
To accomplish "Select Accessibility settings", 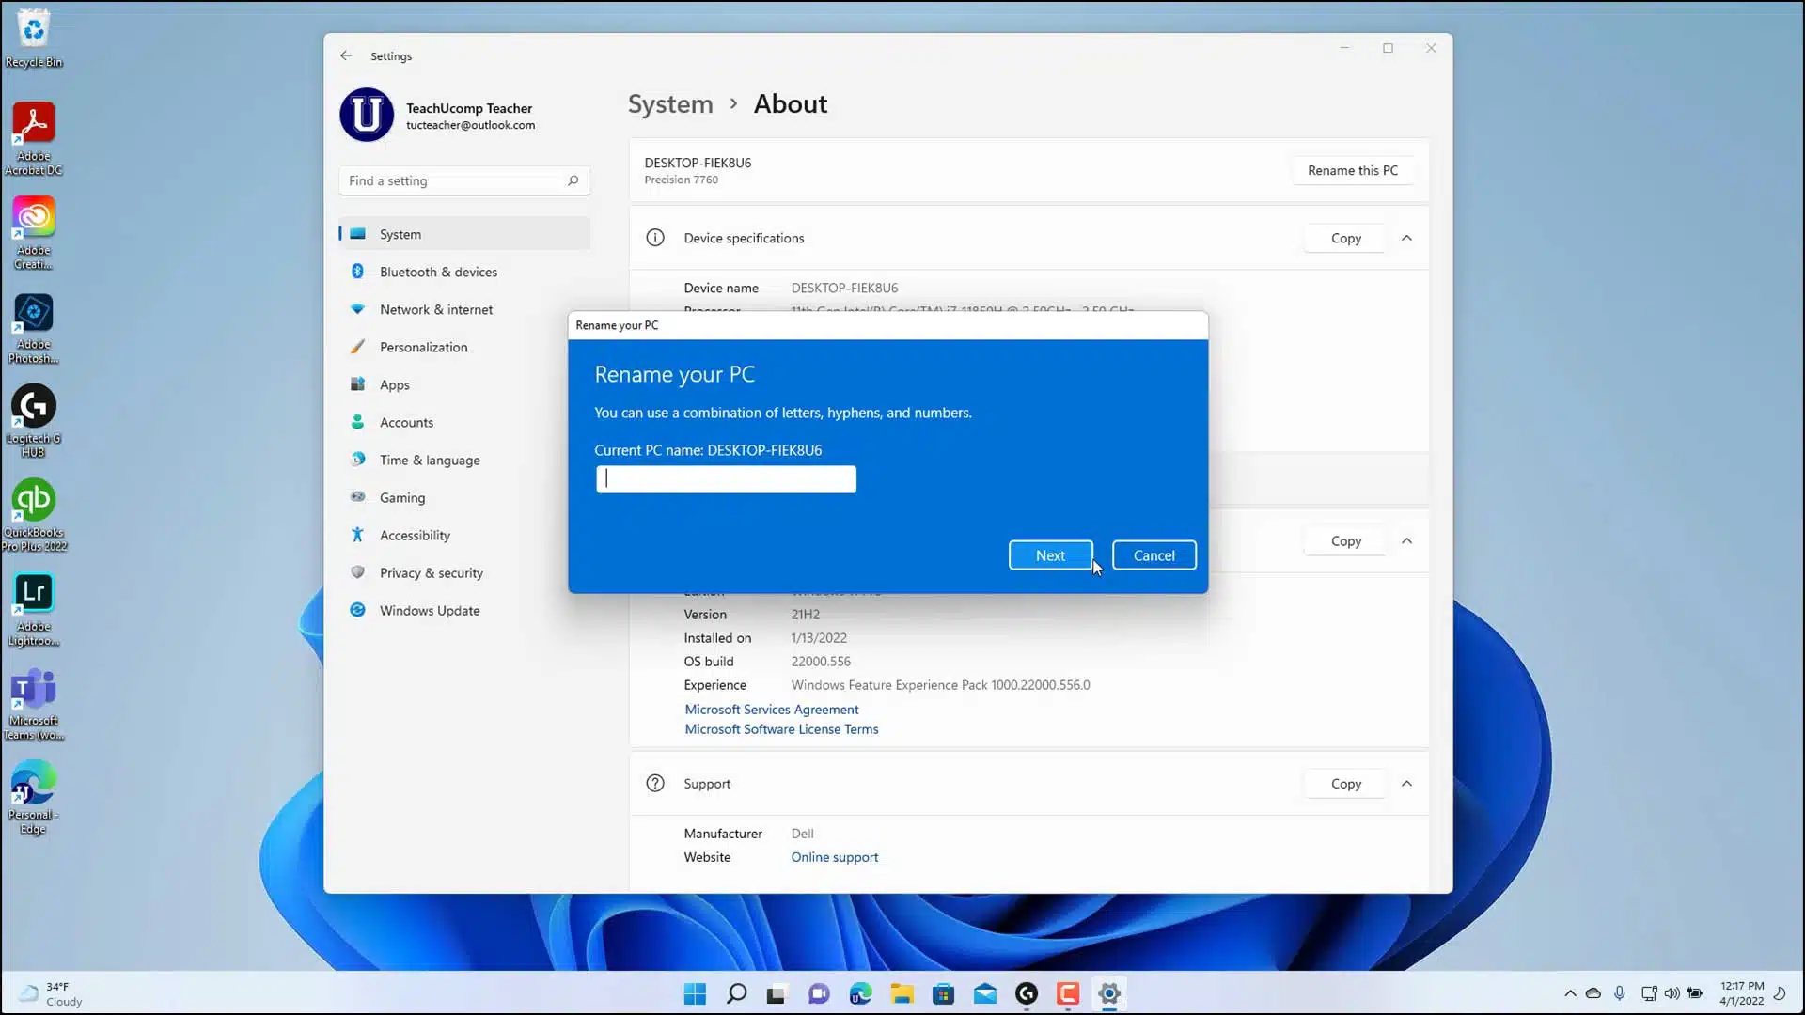I will (x=414, y=535).
